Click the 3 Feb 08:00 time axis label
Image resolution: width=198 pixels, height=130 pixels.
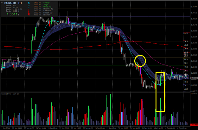[158, 128]
